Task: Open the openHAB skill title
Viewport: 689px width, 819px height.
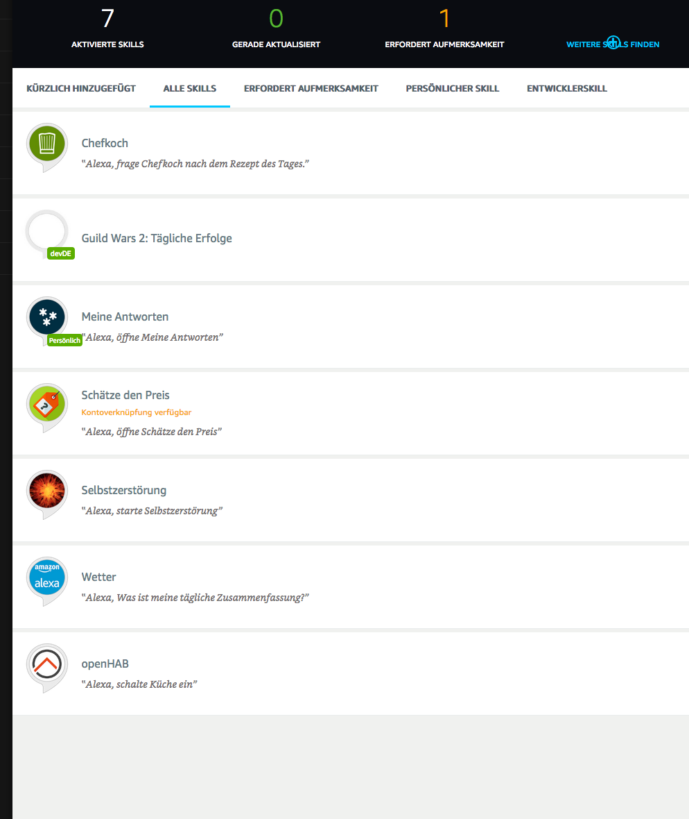Action: click(105, 664)
